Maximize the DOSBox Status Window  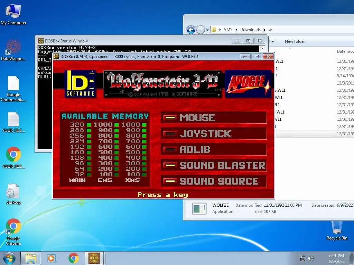(x=248, y=41)
